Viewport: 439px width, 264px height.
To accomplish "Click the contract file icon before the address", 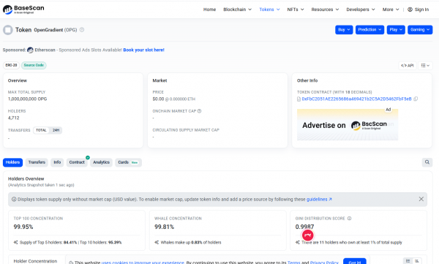I will click(x=299, y=99).
